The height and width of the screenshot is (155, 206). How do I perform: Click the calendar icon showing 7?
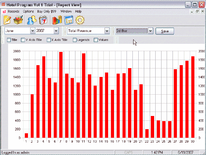click(x=43, y=20)
